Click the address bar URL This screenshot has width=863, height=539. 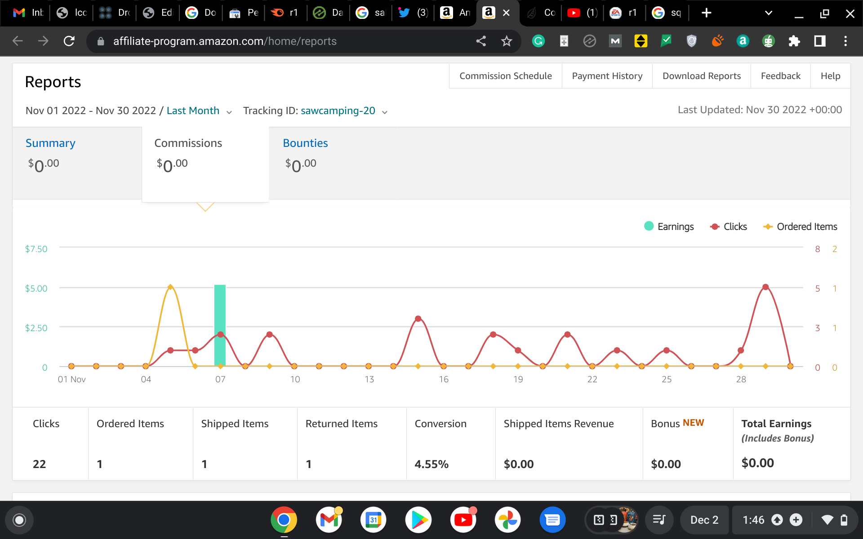[225, 41]
